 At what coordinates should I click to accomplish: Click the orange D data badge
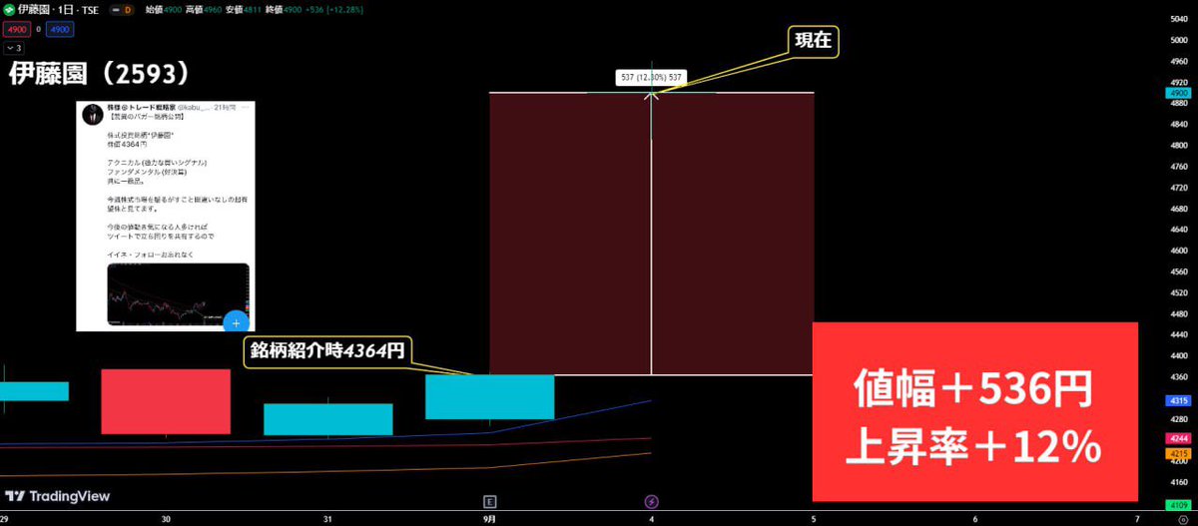click(127, 10)
